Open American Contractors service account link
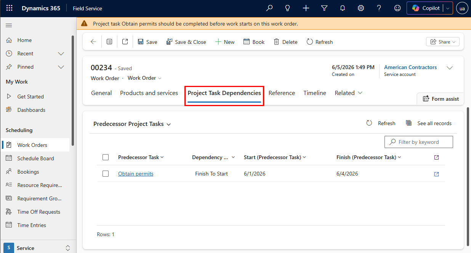 click(x=410, y=68)
